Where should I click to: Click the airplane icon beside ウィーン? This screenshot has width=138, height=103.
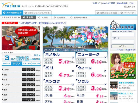pos(105,71)
